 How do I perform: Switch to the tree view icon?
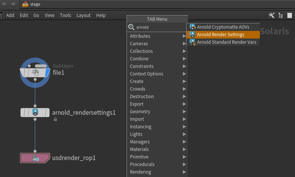281,15
